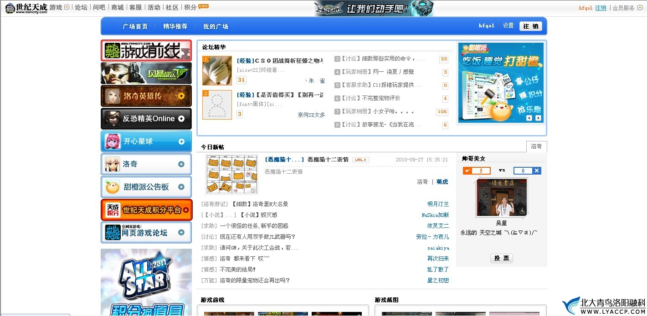
Task: Expand 洛奇英雄传 plus icon
Action: click(x=181, y=96)
